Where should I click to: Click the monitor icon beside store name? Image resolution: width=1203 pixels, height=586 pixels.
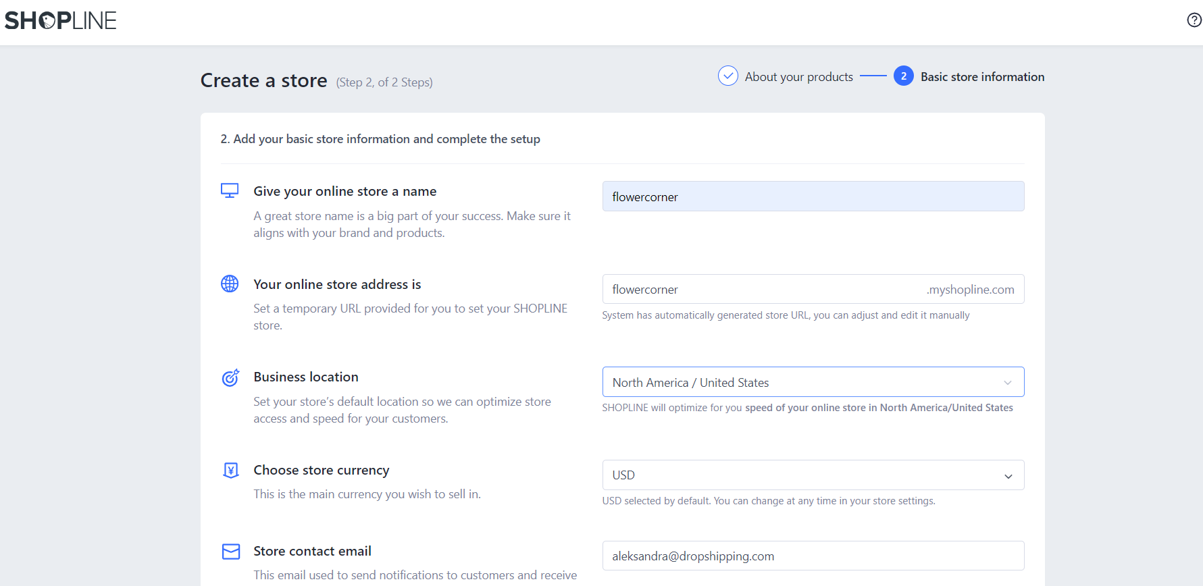[230, 191]
